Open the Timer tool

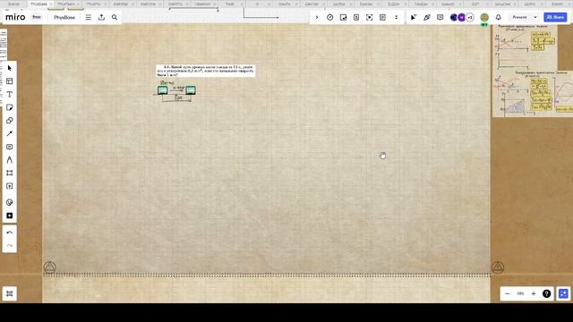pyautogui.click(x=330, y=17)
